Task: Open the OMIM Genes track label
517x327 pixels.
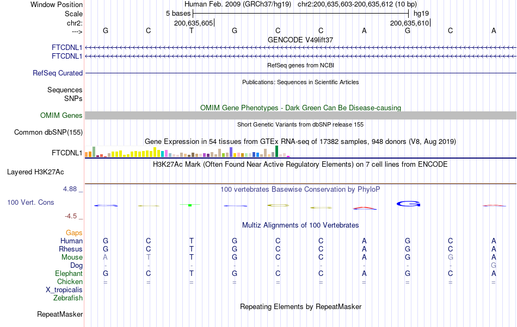Action: pyautogui.click(x=61, y=116)
